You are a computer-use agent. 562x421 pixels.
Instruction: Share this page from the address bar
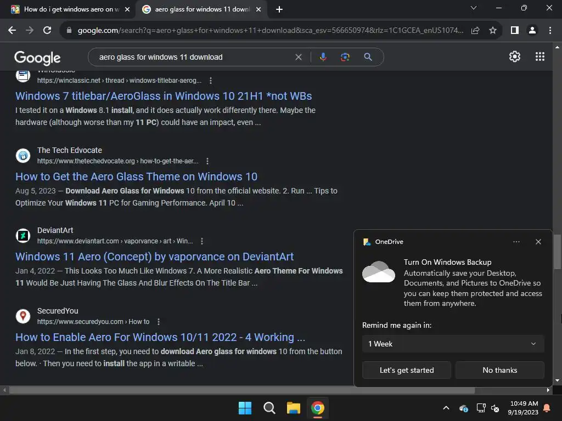click(475, 31)
